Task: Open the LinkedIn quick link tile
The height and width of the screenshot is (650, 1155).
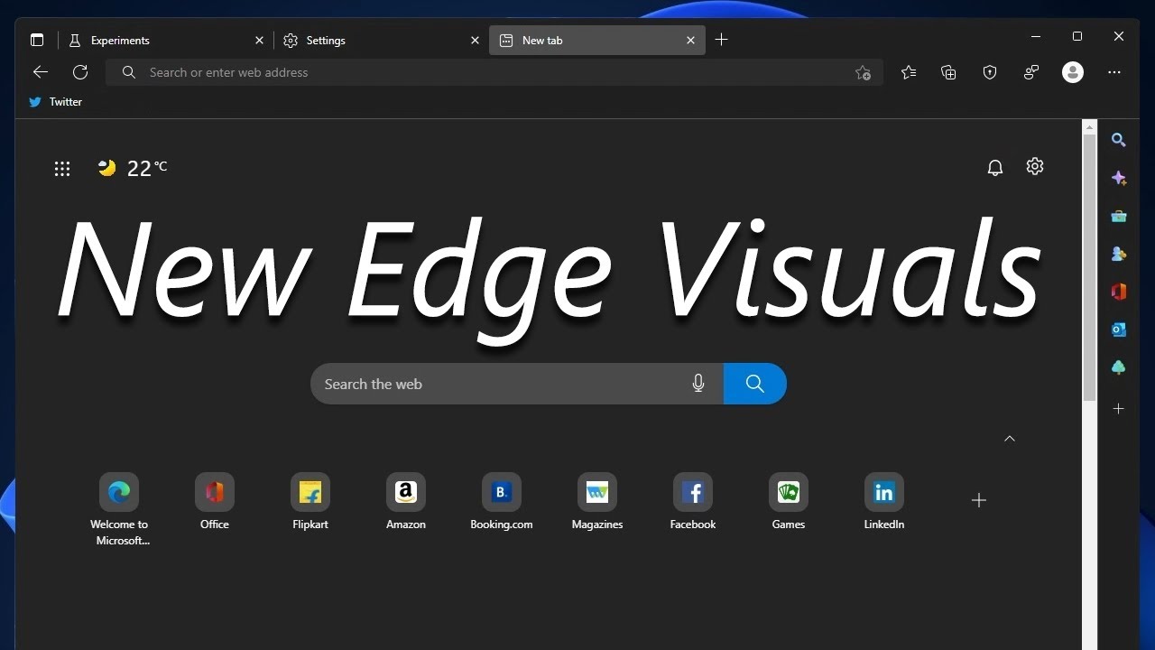Action: (x=884, y=502)
